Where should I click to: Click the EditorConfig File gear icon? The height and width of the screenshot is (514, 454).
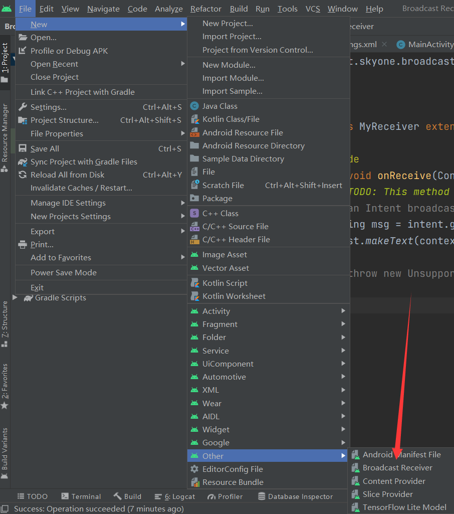(194, 469)
